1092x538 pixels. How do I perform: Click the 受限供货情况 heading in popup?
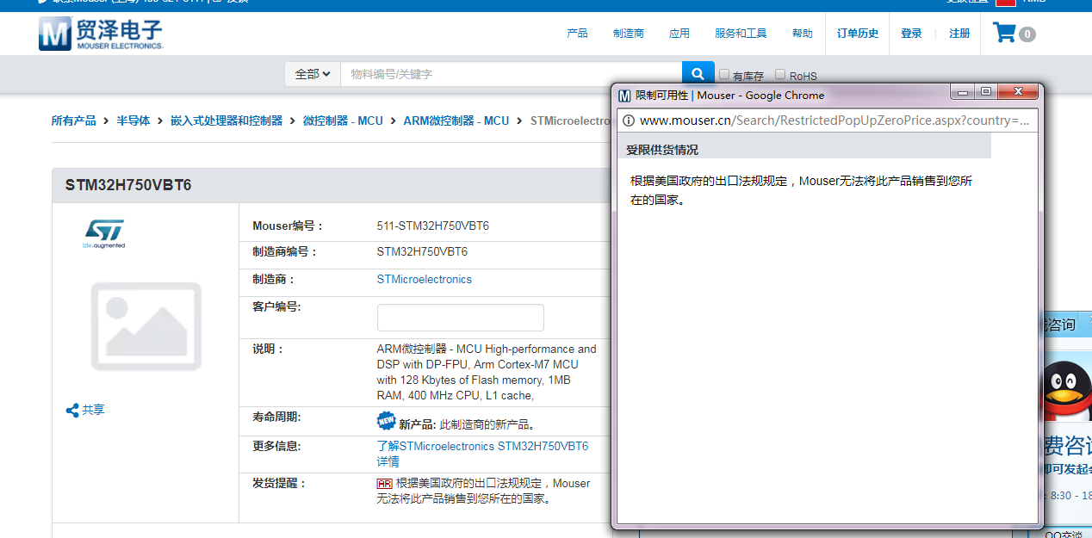click(x=662, y=150)
